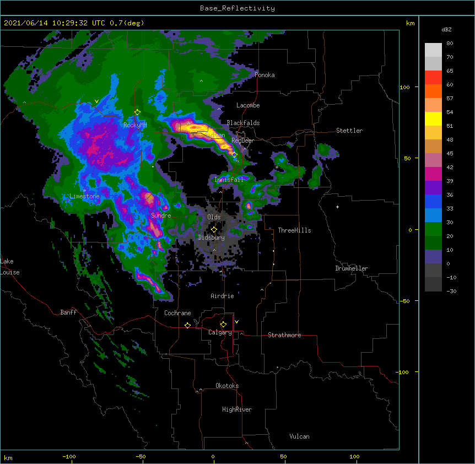Click the RockyMH label

pyautogui.click(x=135, y=125)
